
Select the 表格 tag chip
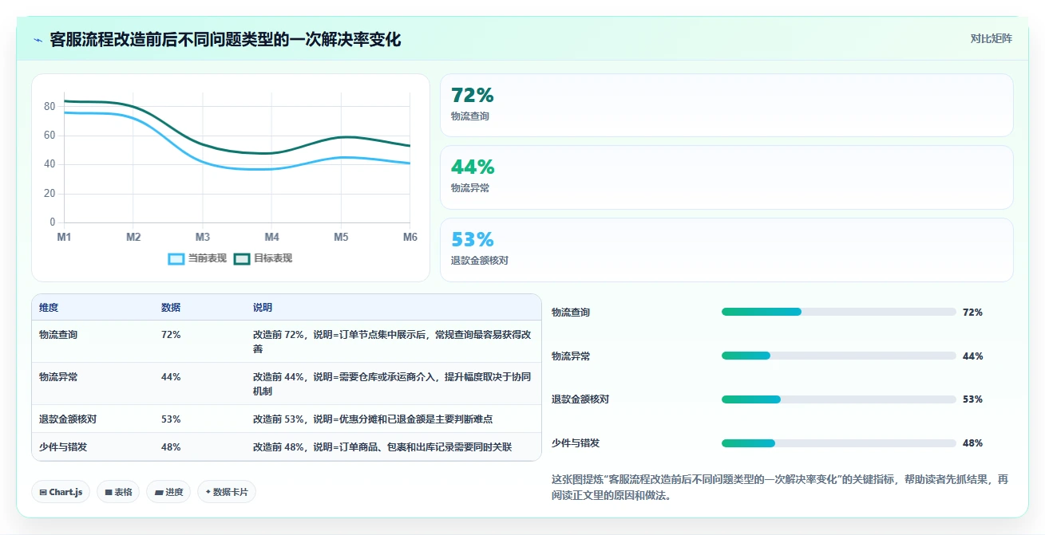(118, 492)
